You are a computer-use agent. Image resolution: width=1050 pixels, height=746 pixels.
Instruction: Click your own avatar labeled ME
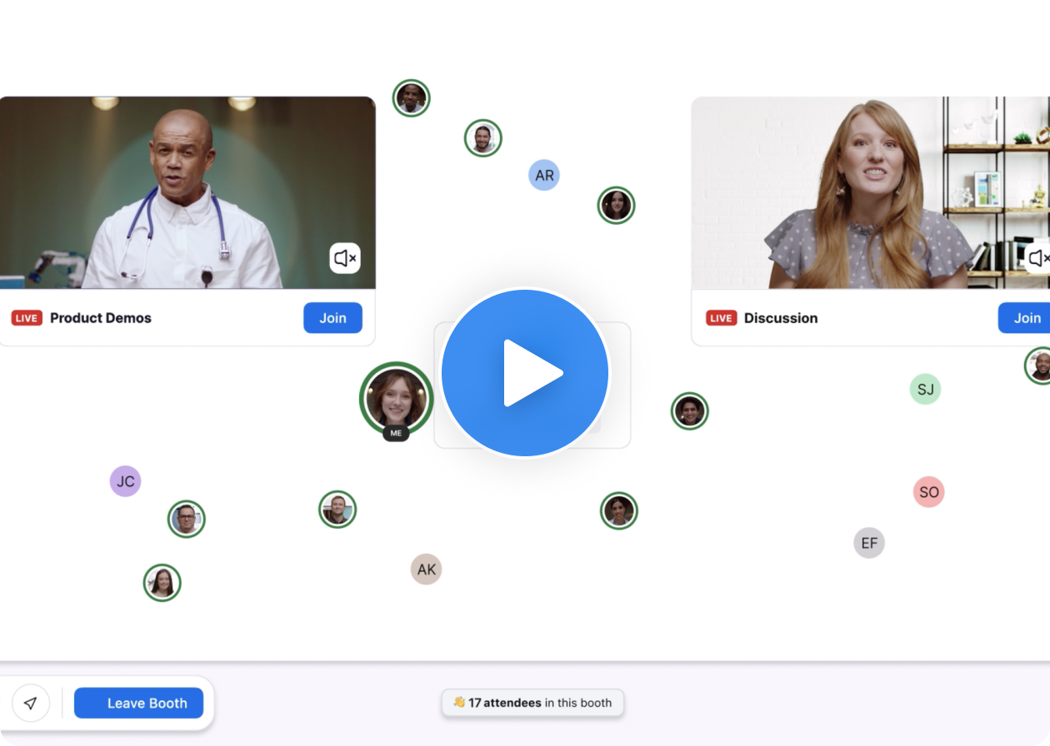[x=396, y=398]
